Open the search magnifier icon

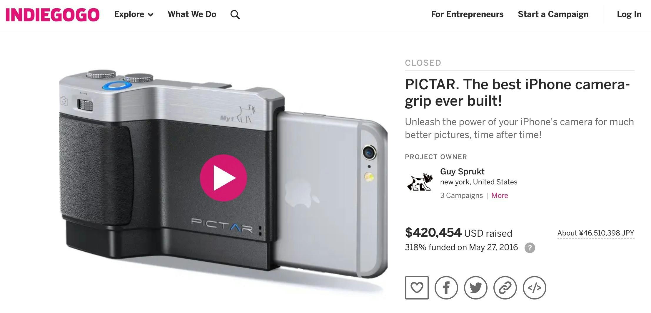[235, 14]
